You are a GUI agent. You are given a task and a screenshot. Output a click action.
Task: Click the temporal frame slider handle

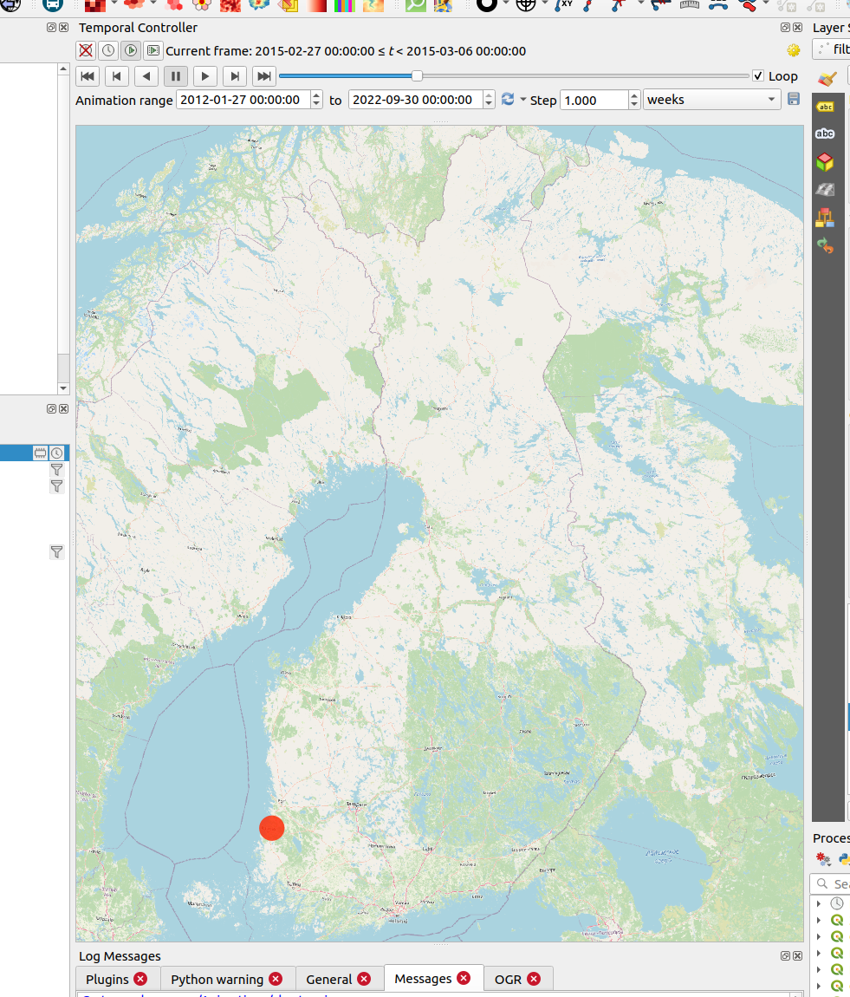coord(417,75)
